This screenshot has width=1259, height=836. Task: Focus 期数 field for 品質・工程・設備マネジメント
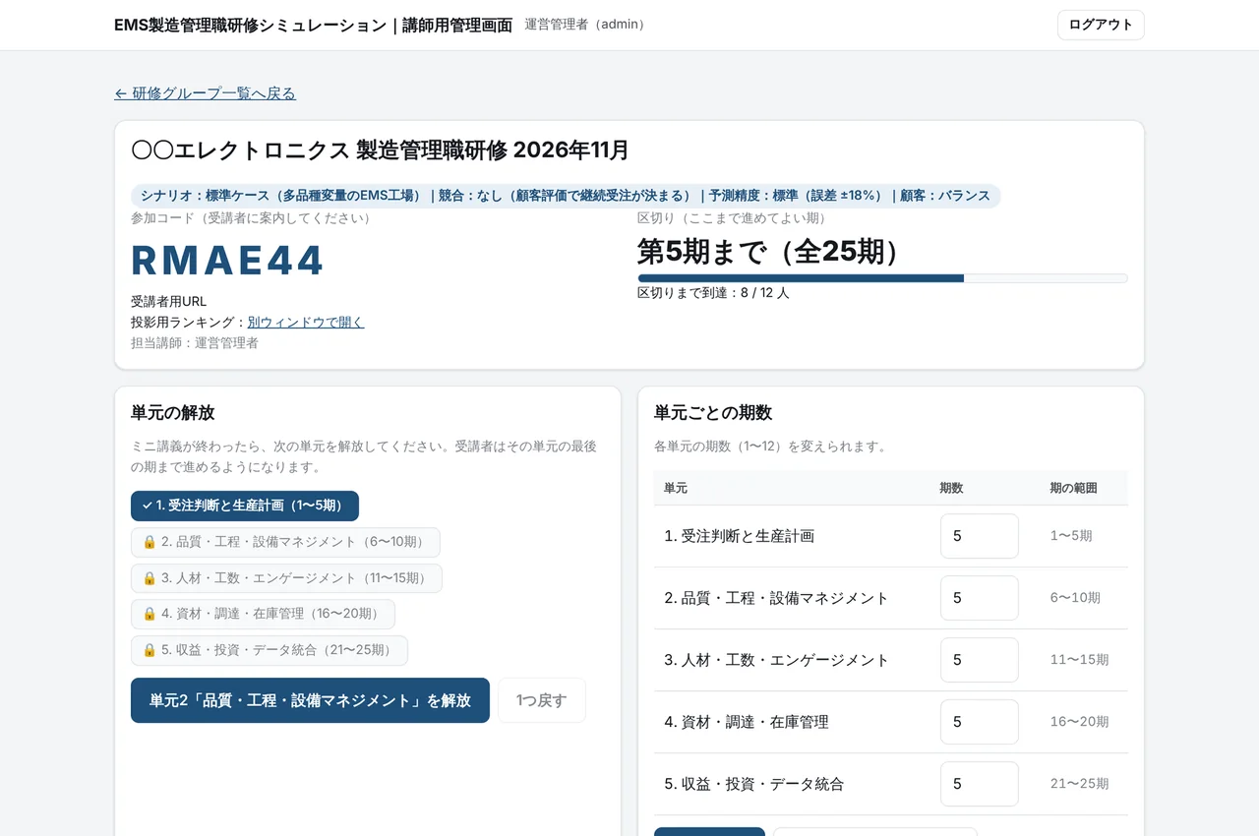(980, 598)
